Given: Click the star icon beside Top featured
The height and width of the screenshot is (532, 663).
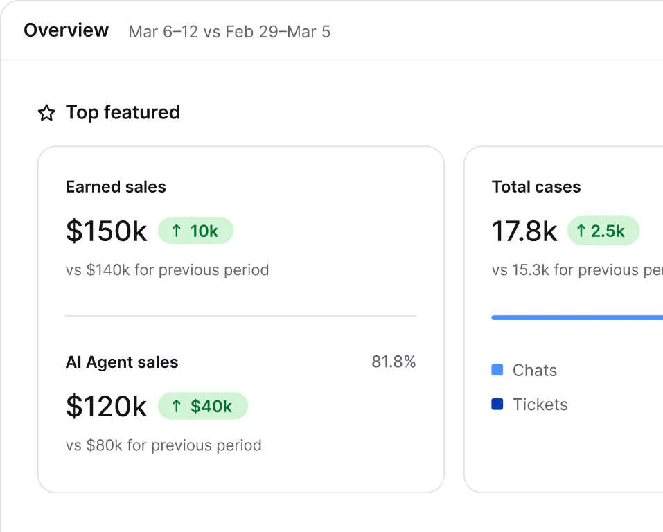Looking at the screenshot, I should pos(46,113).
